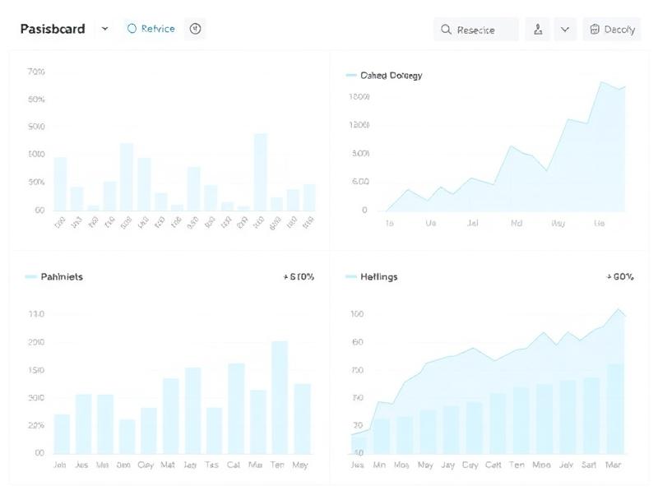
Task: Click the +60% growth link on Heflings
Action: (x=621, y=277)
